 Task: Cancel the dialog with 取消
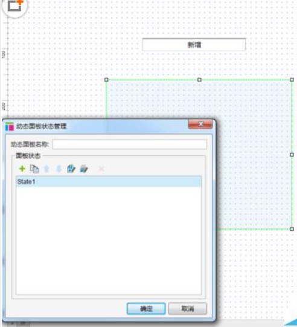(188, 309)
